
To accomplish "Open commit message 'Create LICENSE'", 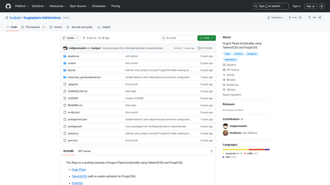I will coord(134,98).
